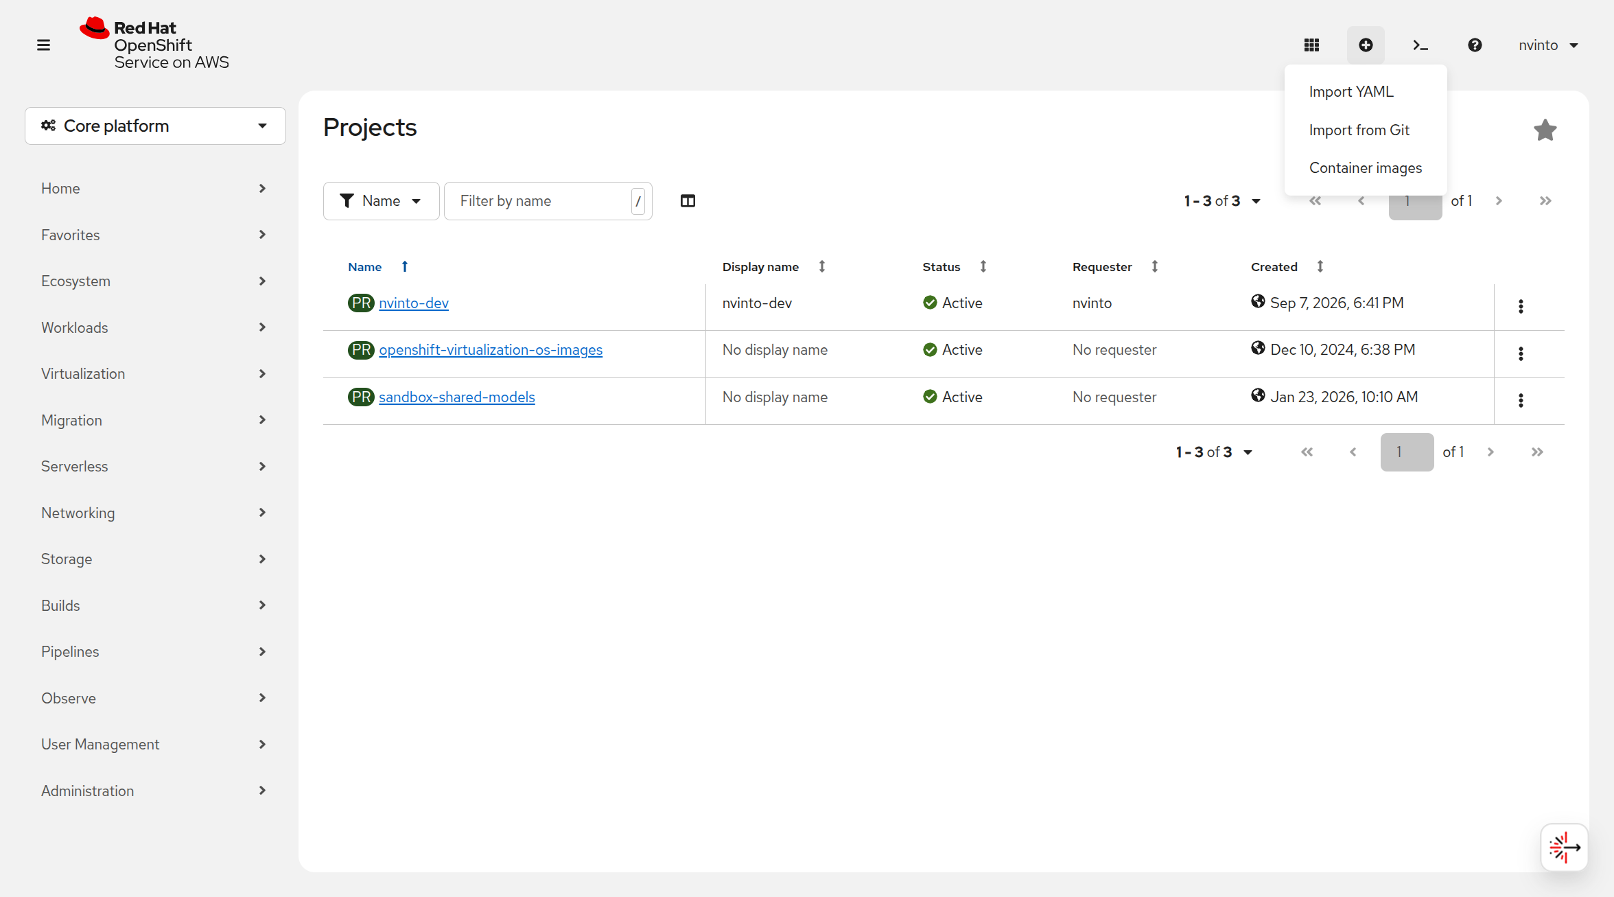The image size is (1614, 897).
Task: Open the nvinto-dev project link
Action: point(414,303)
